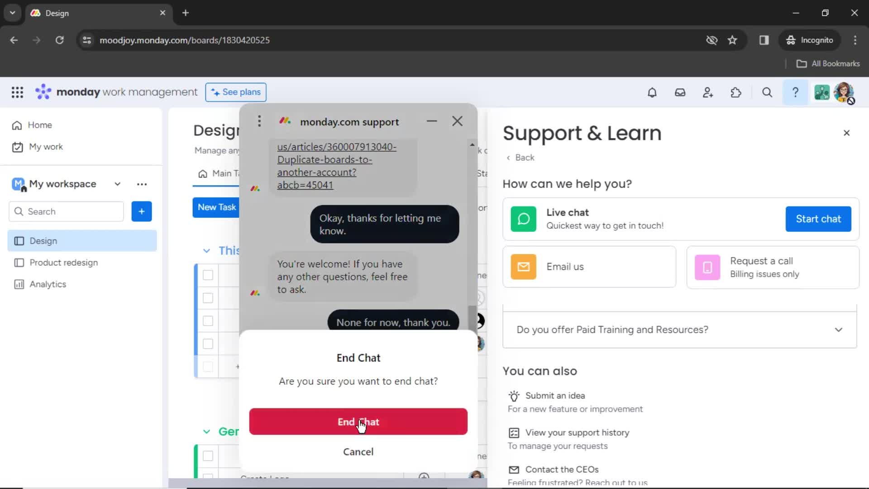The height and width of the screenshot is (489, 869).
Task: Go Back in Support & Learn
Action: click(x=520, y=158)
